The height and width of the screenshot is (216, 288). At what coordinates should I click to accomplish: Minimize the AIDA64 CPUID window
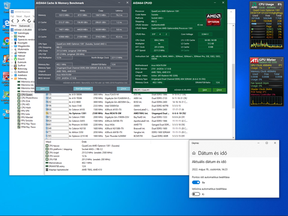[x=215, y=3]
